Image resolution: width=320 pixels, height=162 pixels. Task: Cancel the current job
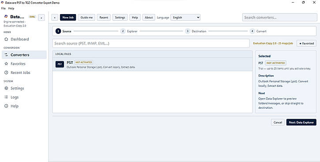[278, 122]
